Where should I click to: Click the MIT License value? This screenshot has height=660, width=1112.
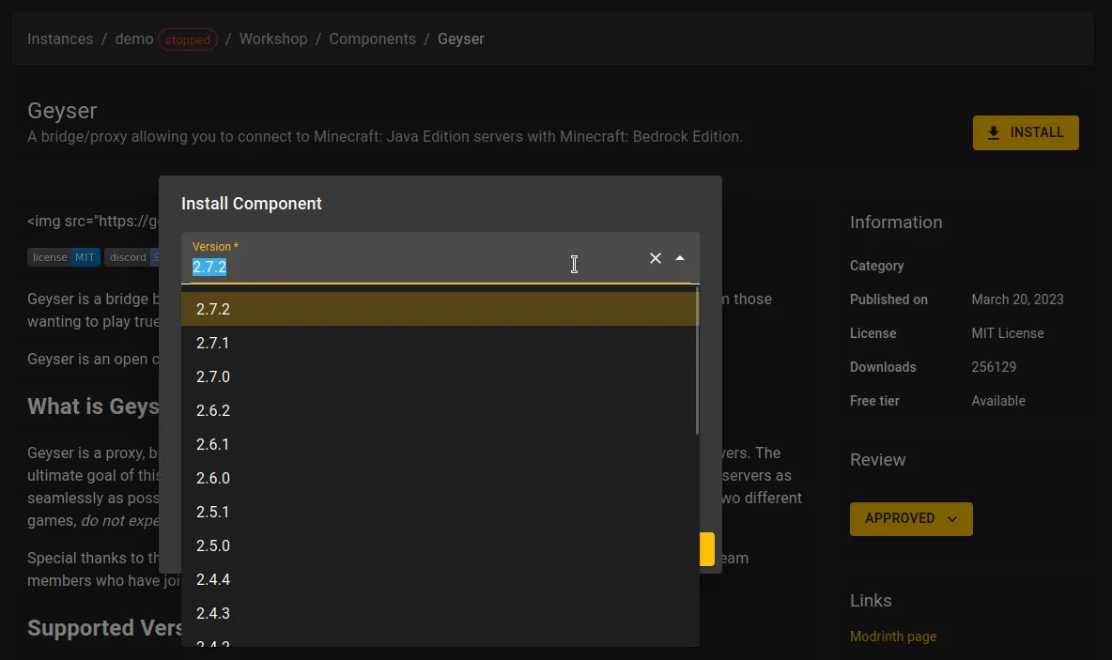coord(1007,333)
